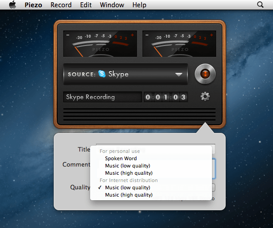Click the 'For personal use' section header
273x228 pixels.
tap(120, 151)
